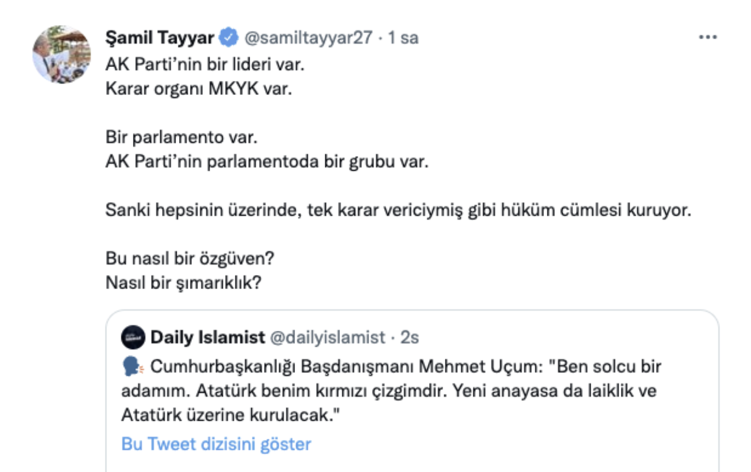Image resolution: width=751 pixels, height=472 pixels.
Task: Click the Daily Islamist avatar icon
Action: point(134,337)
